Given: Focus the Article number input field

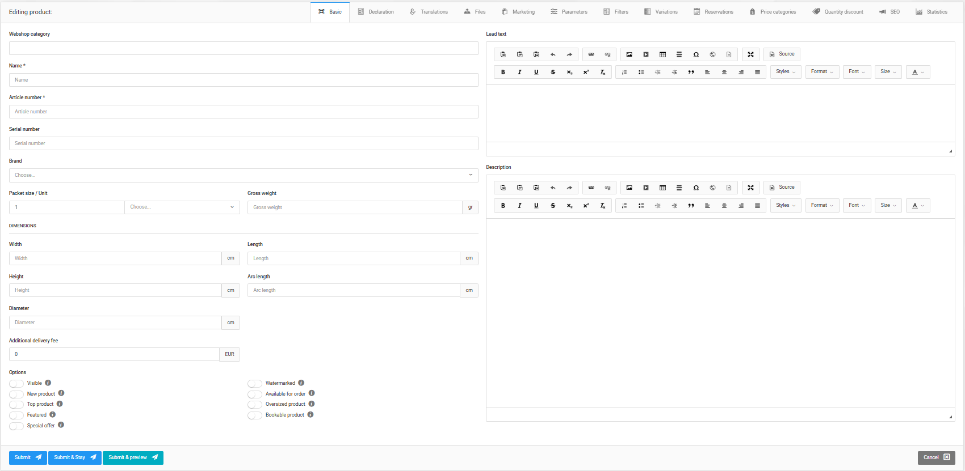Looking at the screenshot, I should click(244, 112).
